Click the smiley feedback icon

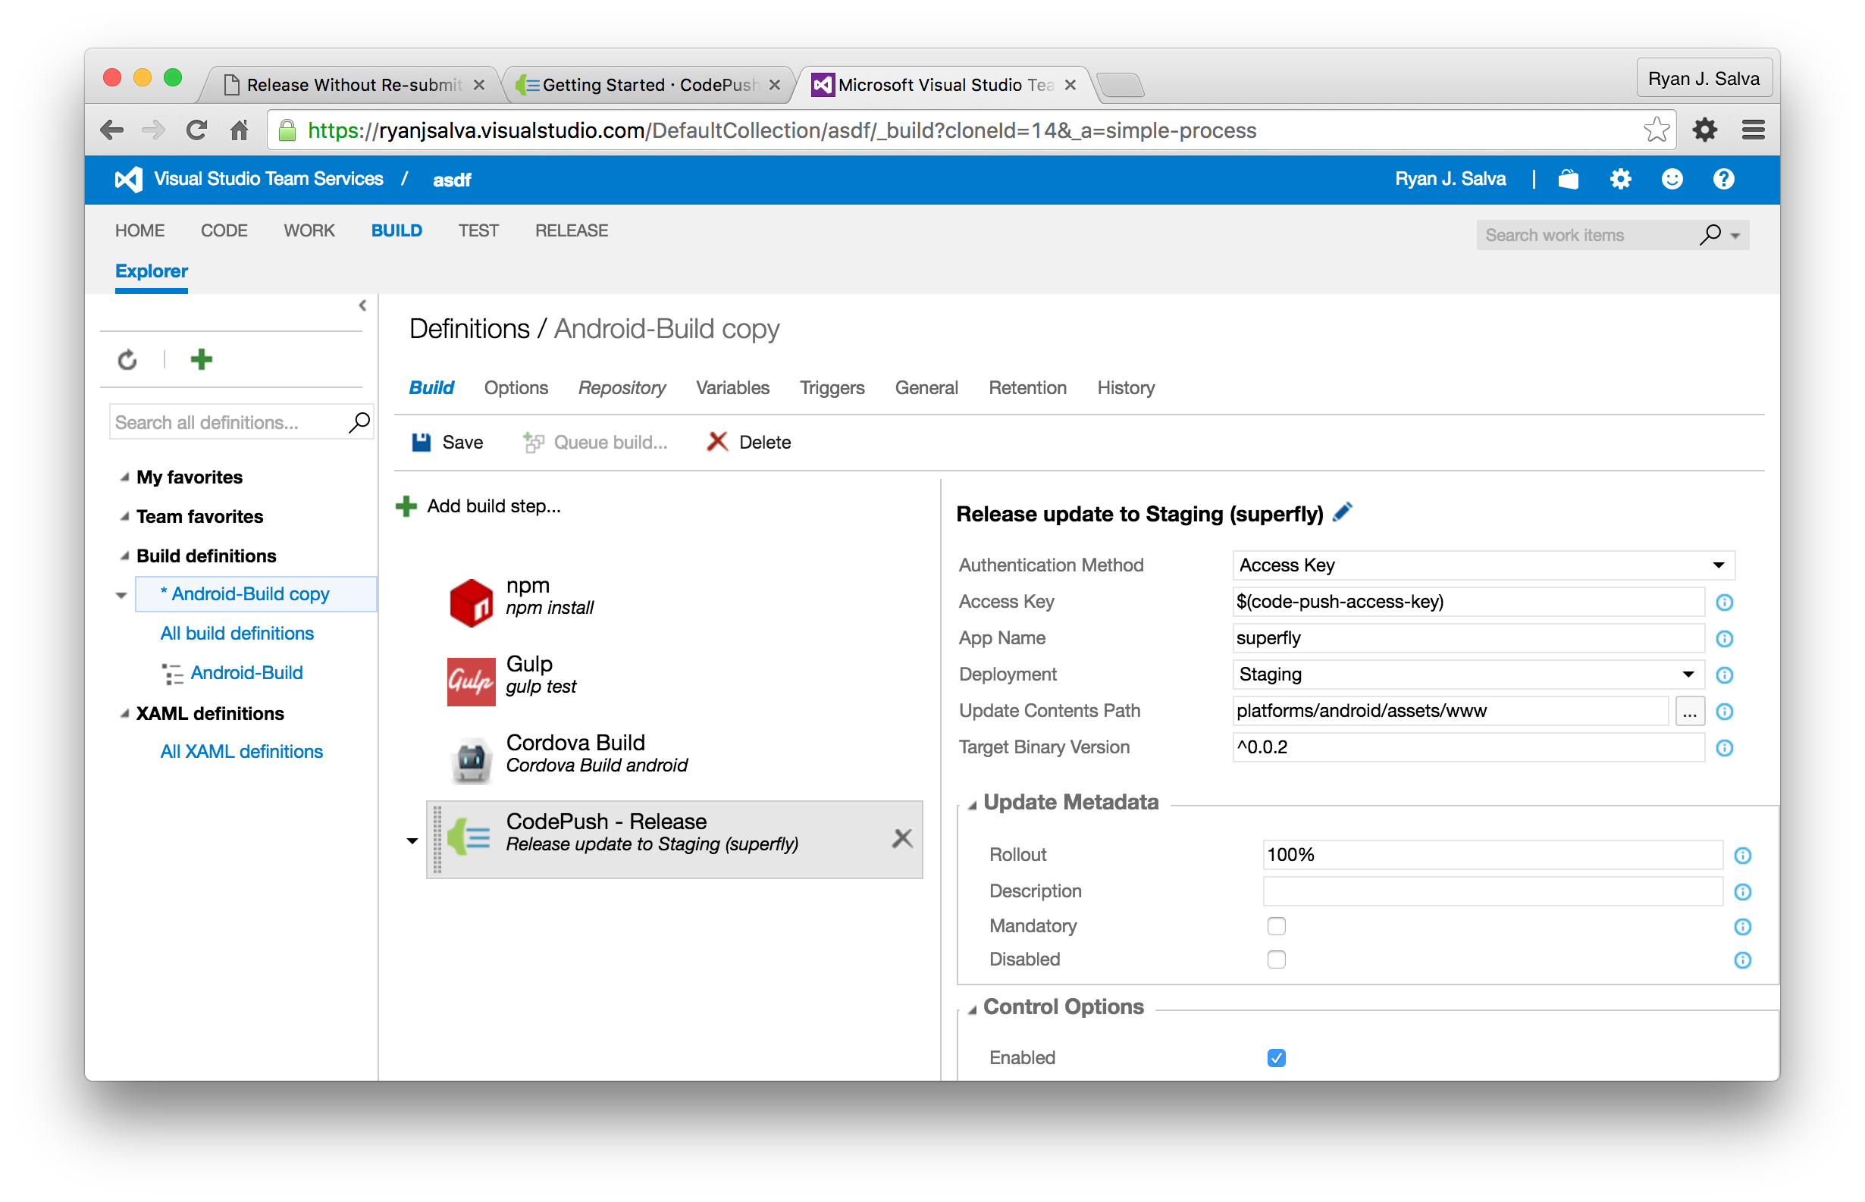tap(1672, 180)
